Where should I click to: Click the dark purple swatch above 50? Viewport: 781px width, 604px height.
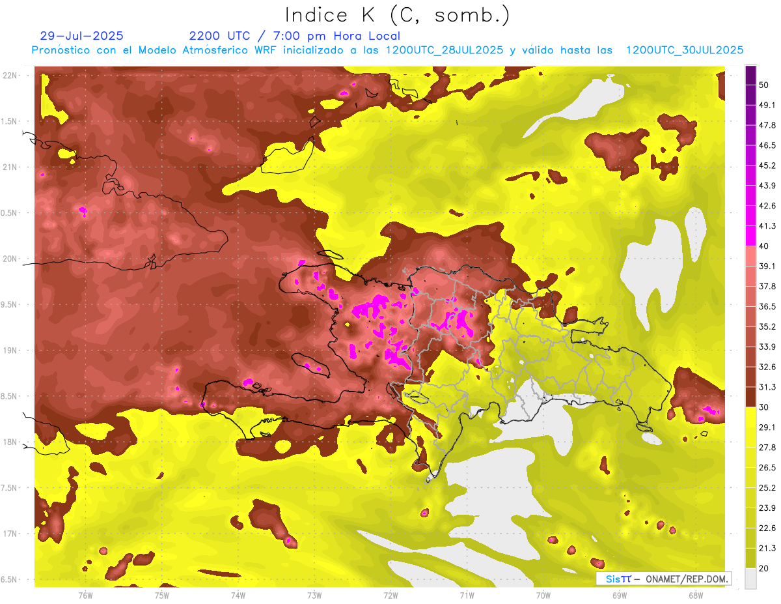tap(750, 75)
